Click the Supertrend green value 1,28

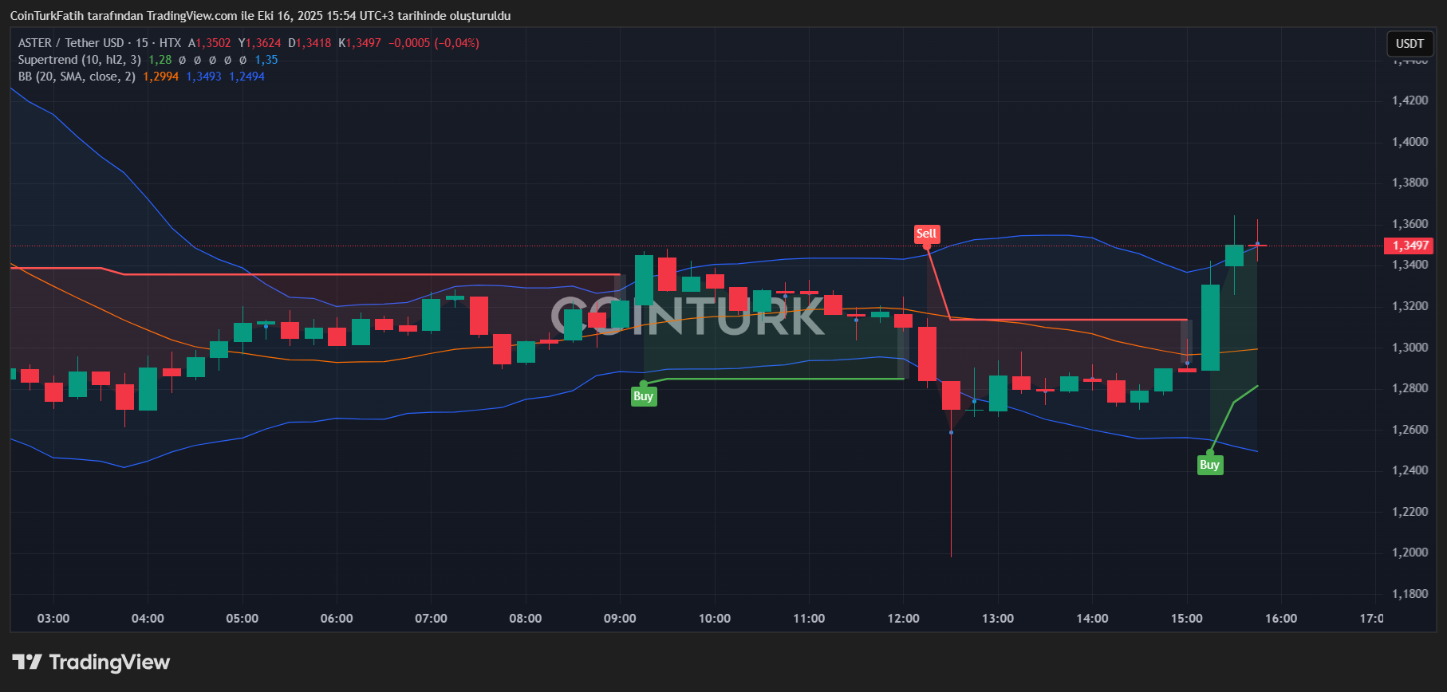pos(160,60)
